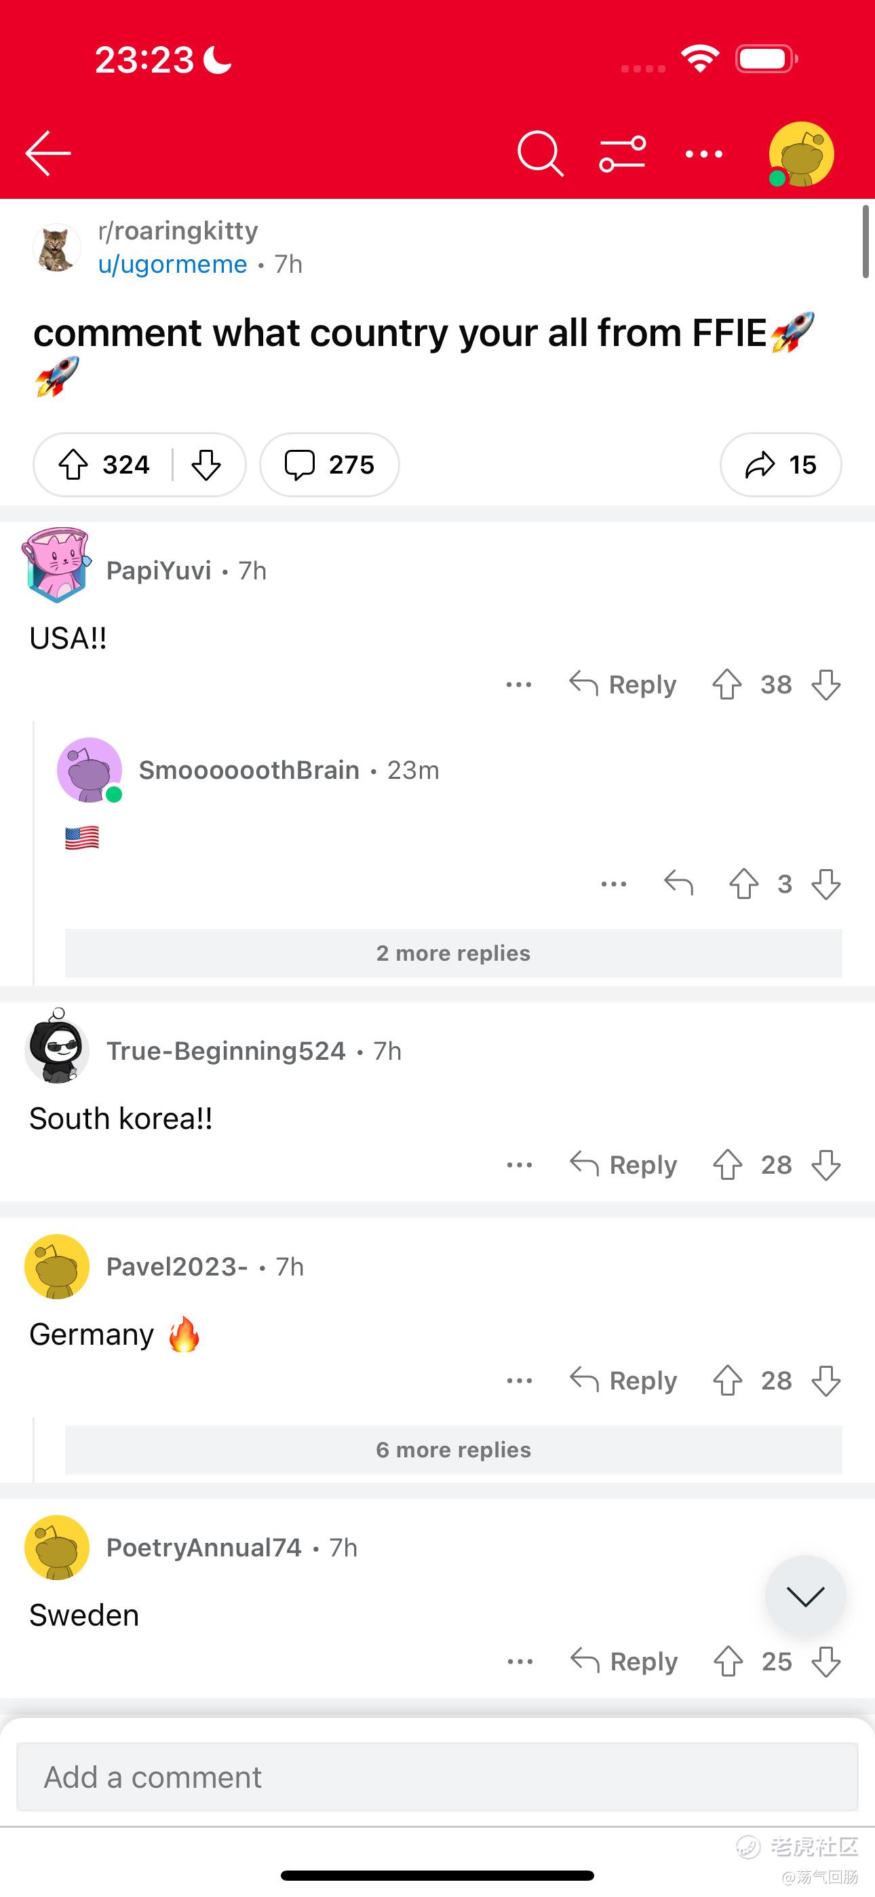Reply to PoetryAnnual74's Sweden comment
Viewport: 875px width, 1897px height.
point(624,1662)
